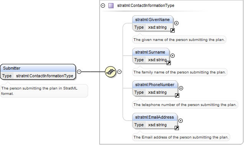
Task: Click the Submitter type stratml:ContactInformationType value
Action: (45, 76)
